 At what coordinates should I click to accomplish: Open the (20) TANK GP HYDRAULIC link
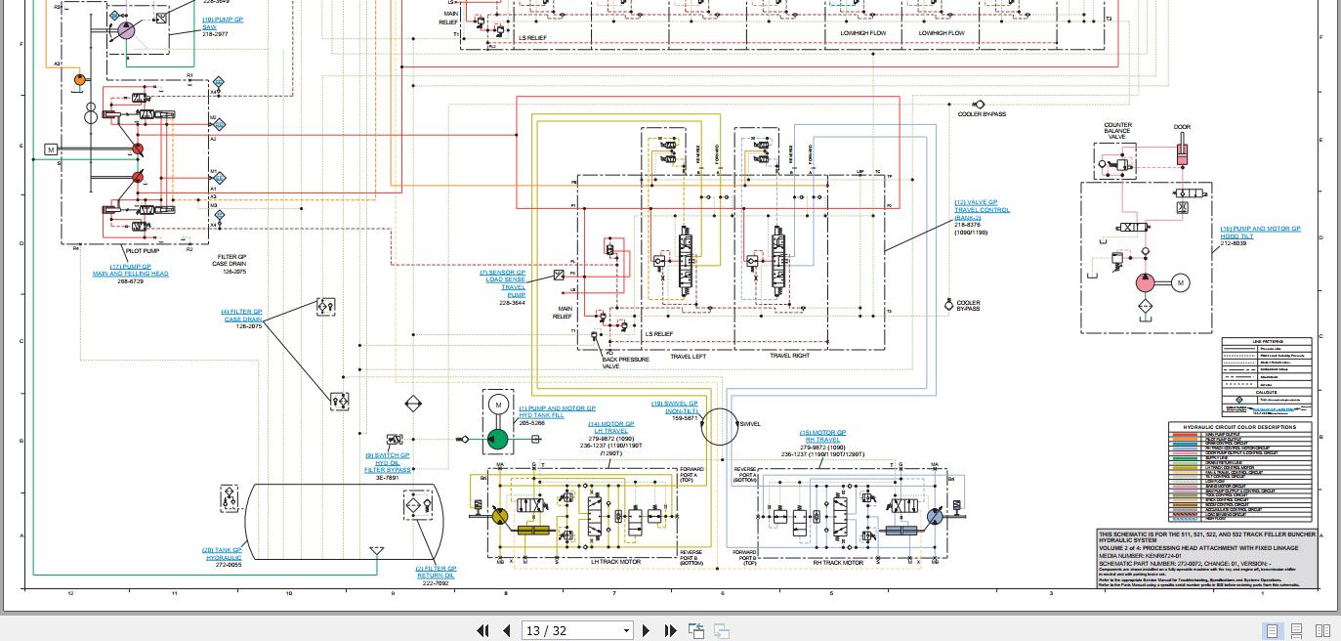pyautogui.click(x=224, y=554)
